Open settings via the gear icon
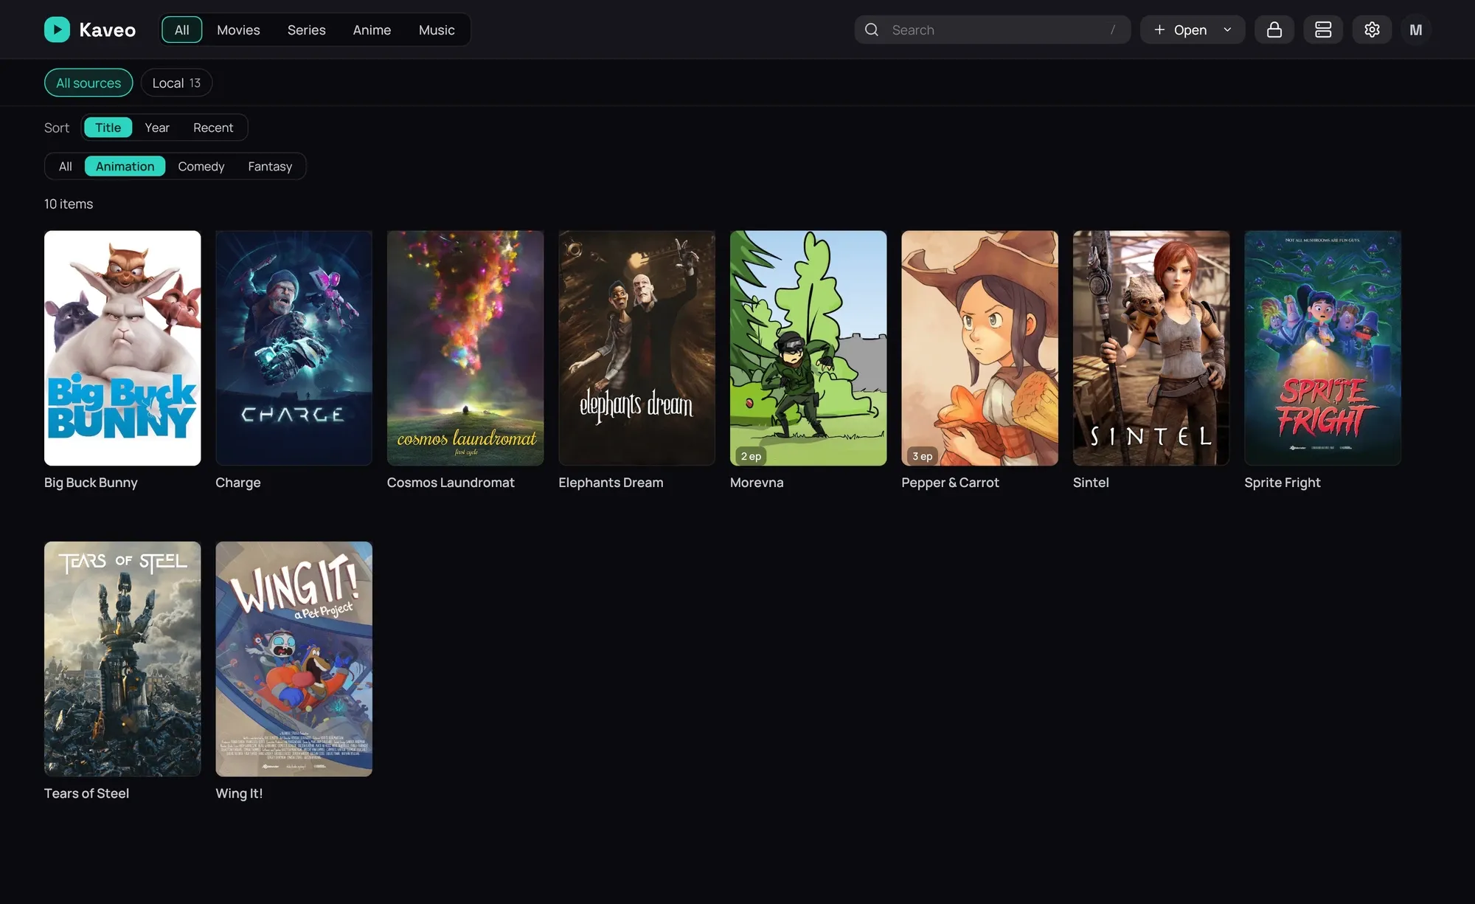This screenshot has height=904, width=1475. (x=1372, y=30)
